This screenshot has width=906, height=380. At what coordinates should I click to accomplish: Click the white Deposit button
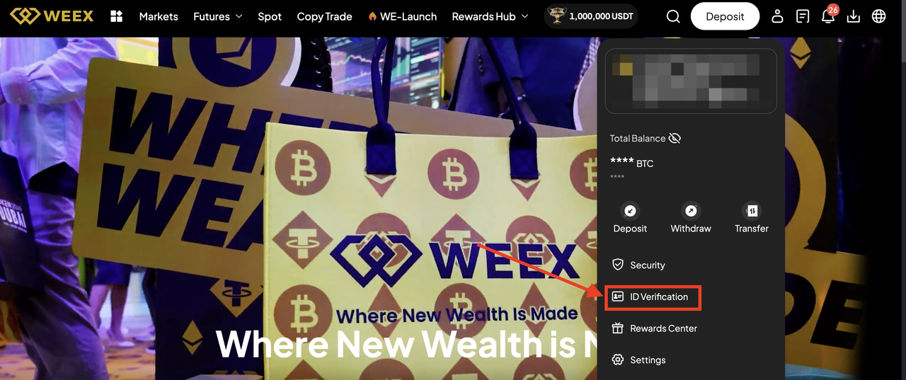click(x=725, y=16)
